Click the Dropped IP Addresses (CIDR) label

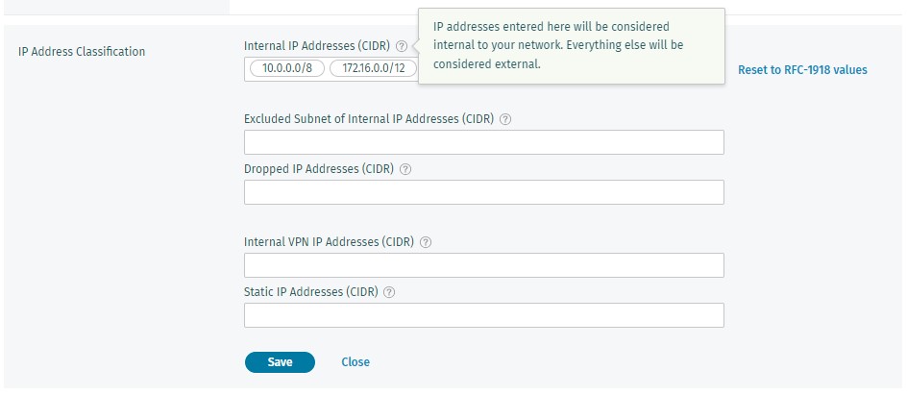click(x=319, y=169)
